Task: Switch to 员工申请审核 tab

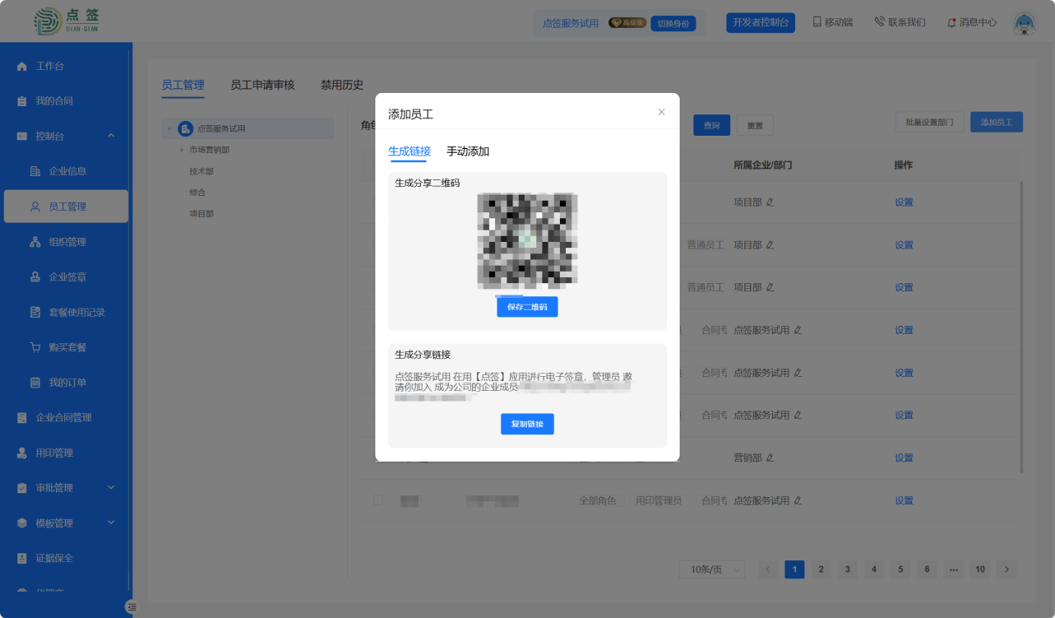Action: [x=262, y=85]
